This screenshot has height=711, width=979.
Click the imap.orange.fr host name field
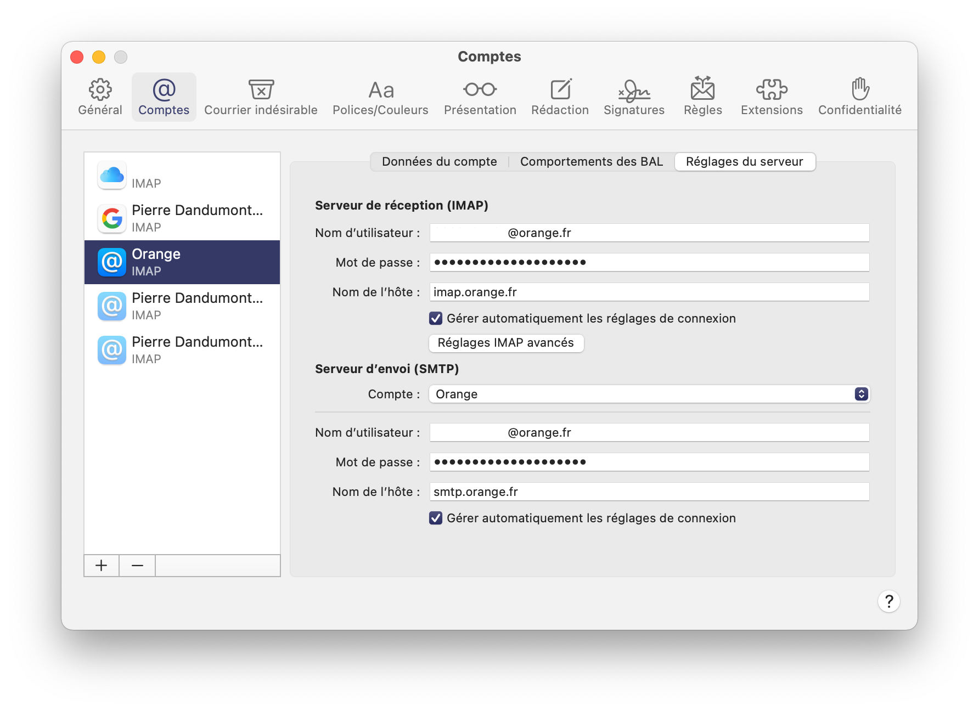[x=650, y=292]
